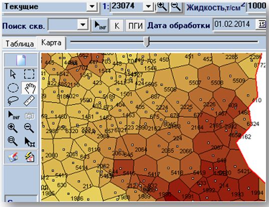
Task: Click well label 1480 on map
Action: pos(61,117)
